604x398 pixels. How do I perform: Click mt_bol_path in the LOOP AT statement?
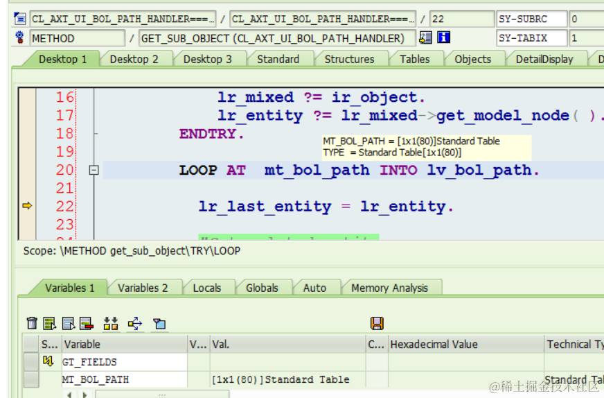[317, 170]
